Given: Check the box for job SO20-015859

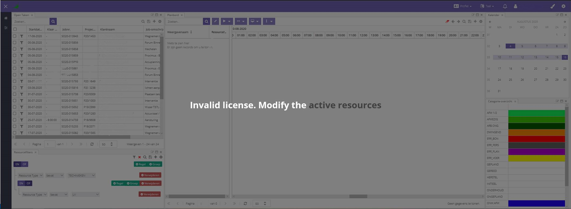Looking at the screenshot, I should pos(15,56).
